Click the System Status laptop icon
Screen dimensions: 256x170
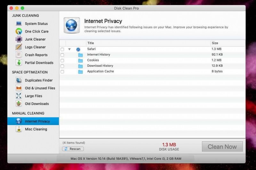click(19, 24)
